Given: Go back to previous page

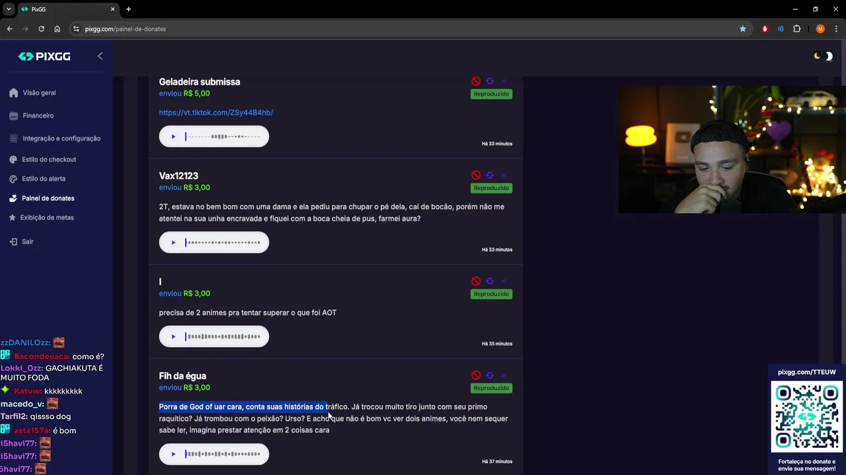Looking at the screenshot, I should point(9,29).
